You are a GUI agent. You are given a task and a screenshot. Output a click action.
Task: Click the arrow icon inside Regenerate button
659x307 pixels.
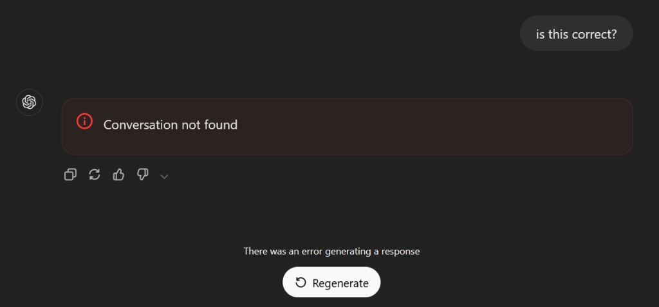[x=301, y=283]
